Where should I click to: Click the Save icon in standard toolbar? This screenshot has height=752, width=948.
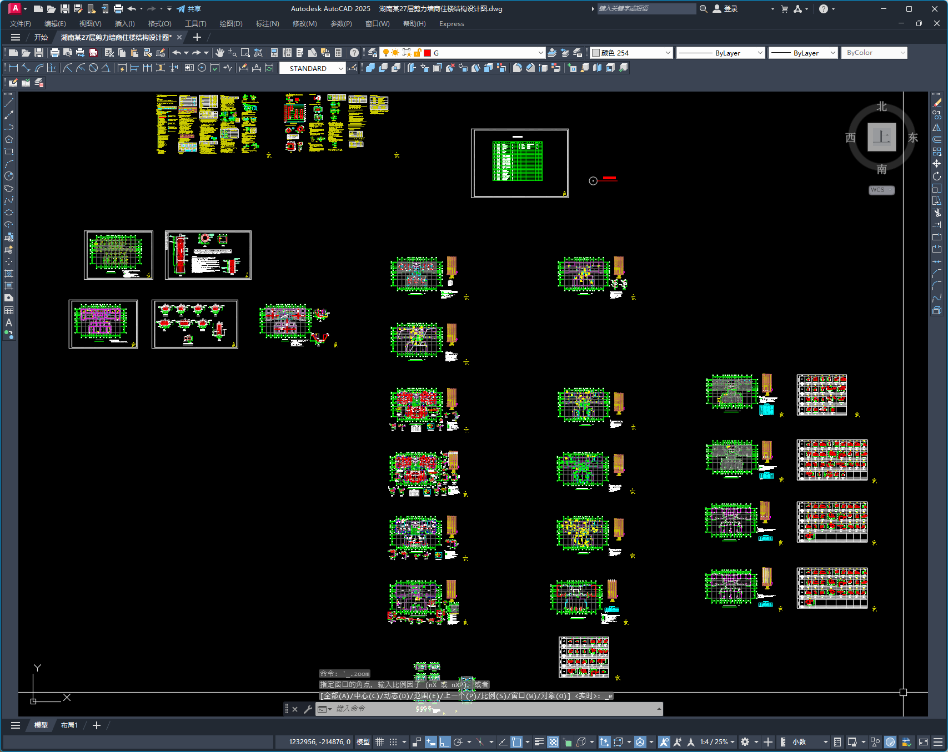tap(39, 53)
